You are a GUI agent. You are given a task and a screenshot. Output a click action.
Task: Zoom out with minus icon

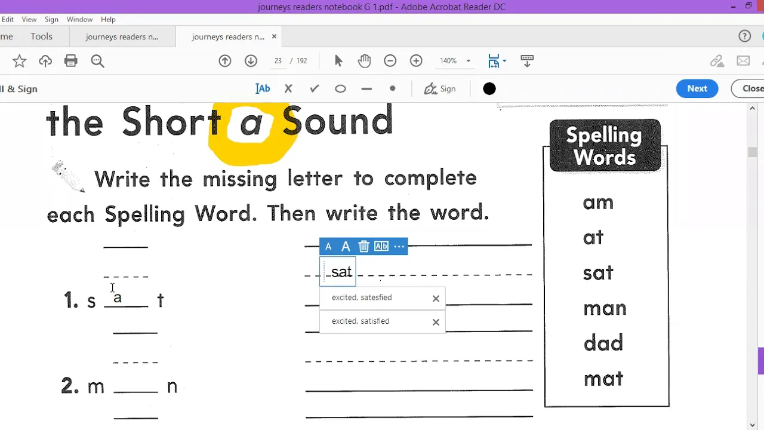390,61
